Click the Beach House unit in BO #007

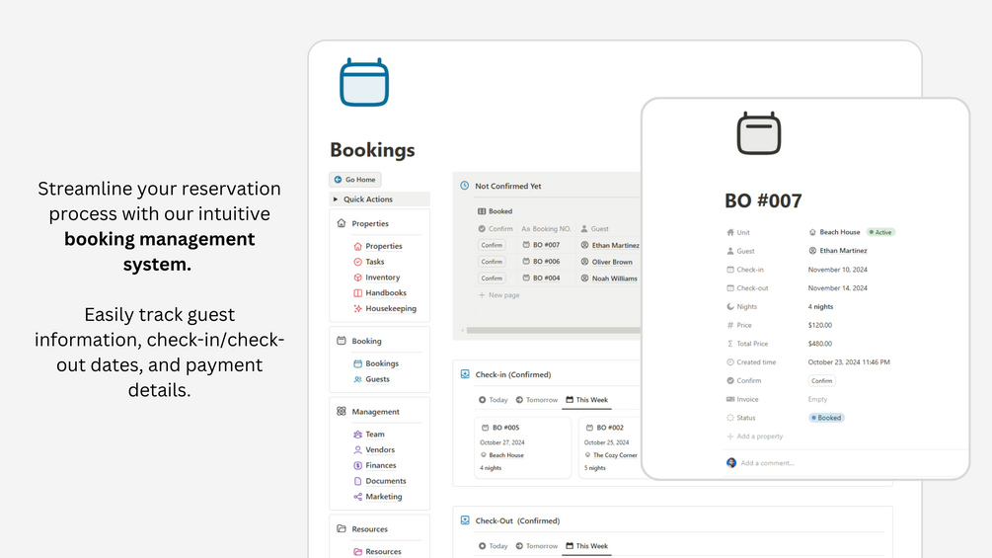[834, 232]
